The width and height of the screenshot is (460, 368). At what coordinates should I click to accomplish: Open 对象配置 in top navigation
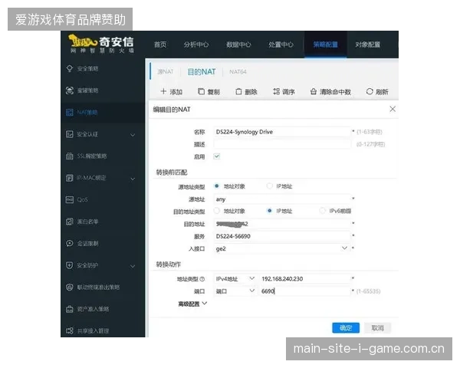pos(367,44)
